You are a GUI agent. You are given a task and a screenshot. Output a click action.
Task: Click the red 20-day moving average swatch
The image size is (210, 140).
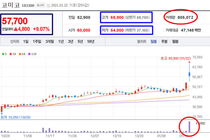pos(11,54)
